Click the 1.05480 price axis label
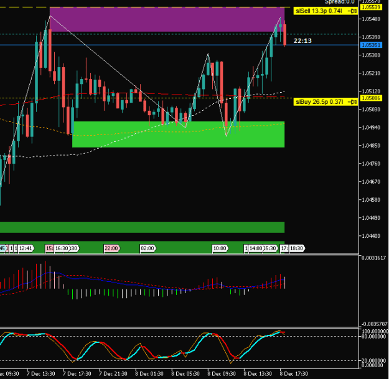This screenshot has width=389, height=379. click(371, 19)
